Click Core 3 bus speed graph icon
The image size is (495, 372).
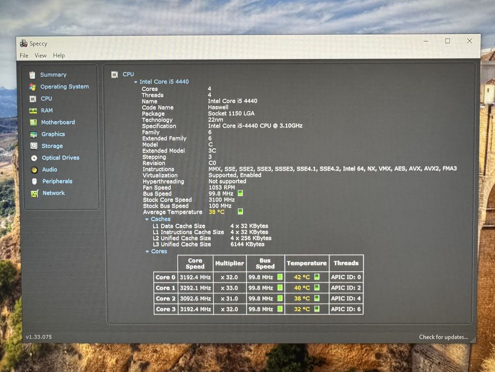[280, 309]
